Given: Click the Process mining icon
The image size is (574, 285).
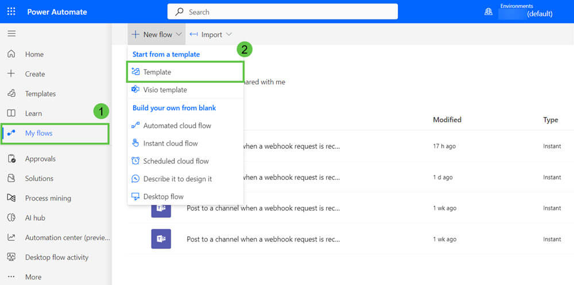Looking at the screenshot, I should (11, 198).
